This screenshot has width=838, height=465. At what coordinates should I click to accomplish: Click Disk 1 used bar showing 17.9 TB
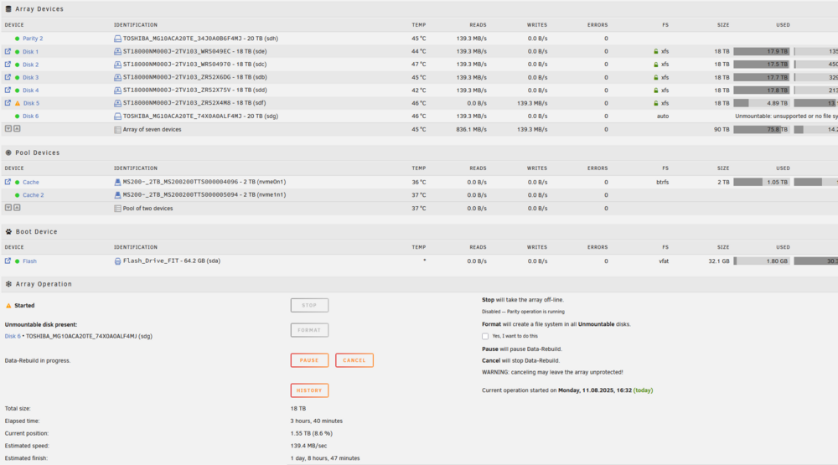[x=762, y=51]
